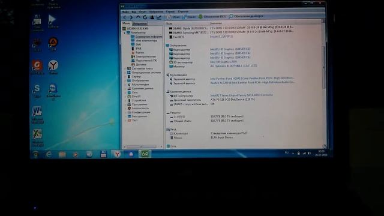Switch to the Меню tab
Viewport: 384px width, 216px height.
(127, 23)
